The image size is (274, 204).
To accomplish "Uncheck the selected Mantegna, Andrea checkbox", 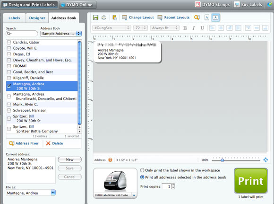I will coord(9,86).
